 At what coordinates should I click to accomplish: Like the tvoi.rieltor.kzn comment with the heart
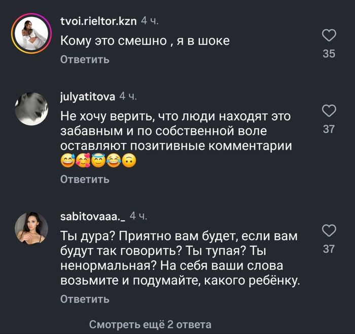tap(329, 35)
